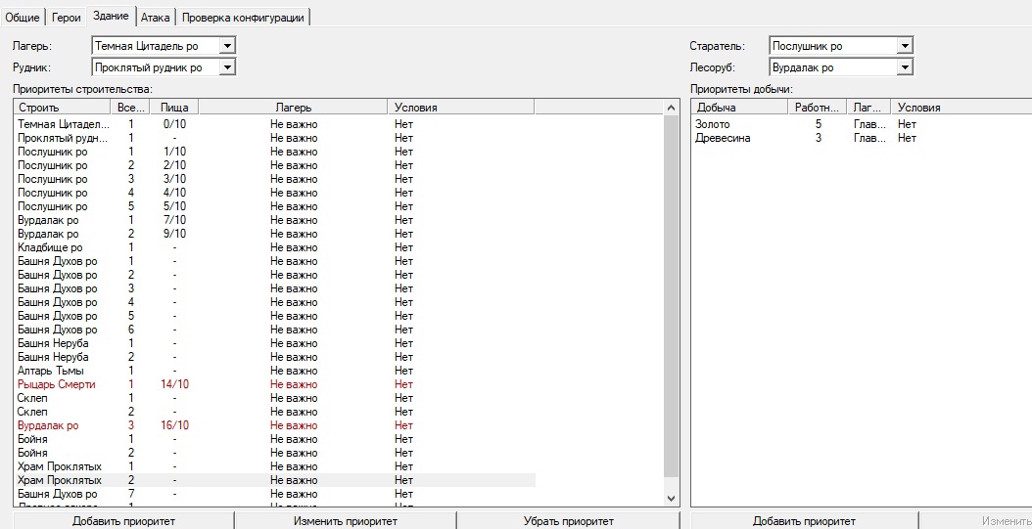This screenshot has height=529, width=1032.
Task: Select Башня Духов ро row number 4
Action: point(274,302)
